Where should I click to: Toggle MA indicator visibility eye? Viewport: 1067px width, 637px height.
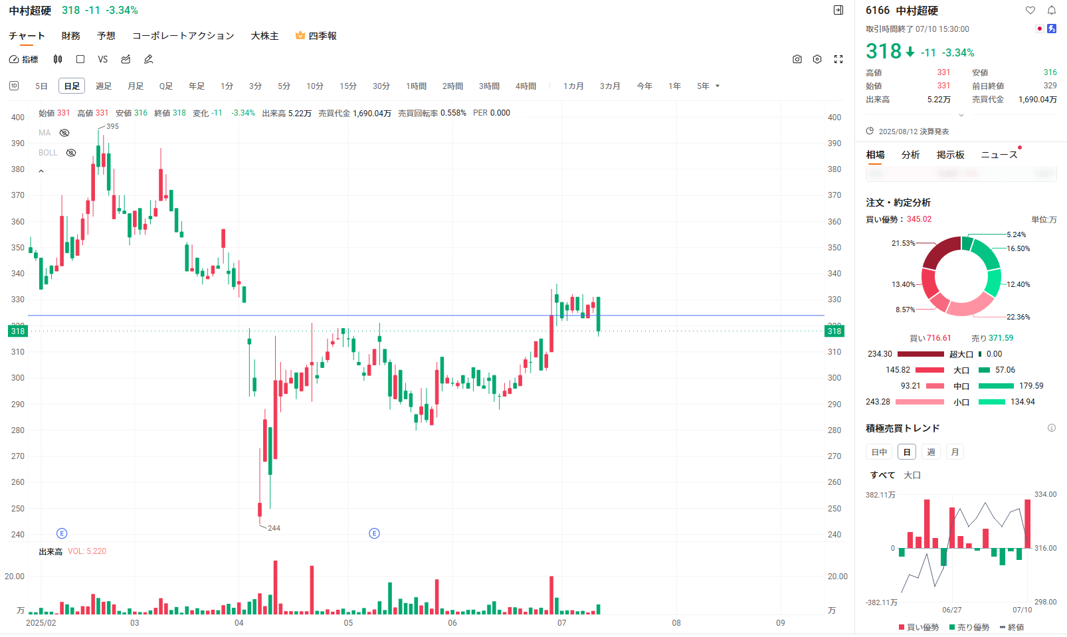click(x=64, y=133)
